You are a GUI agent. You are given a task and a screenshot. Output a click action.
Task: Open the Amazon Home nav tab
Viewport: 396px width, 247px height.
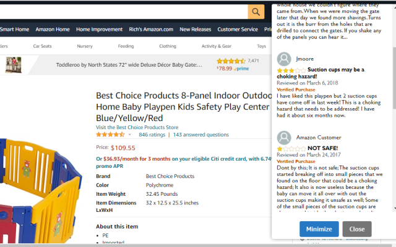(x=53, y=29)
